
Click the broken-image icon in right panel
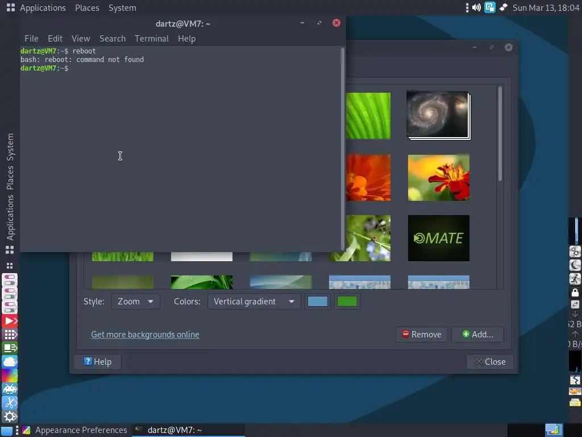point(575,380)
